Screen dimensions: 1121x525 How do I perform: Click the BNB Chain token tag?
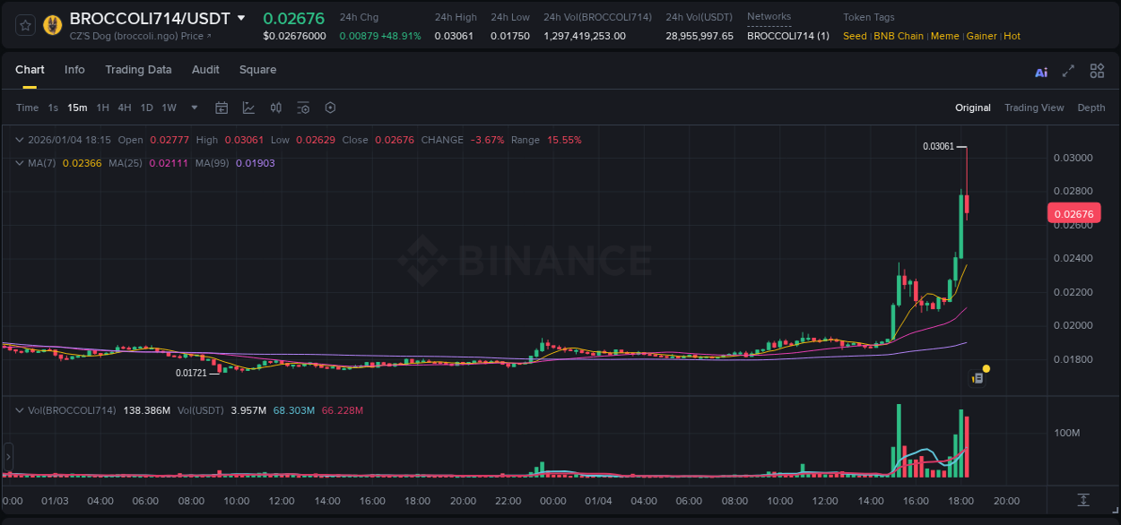899,36
